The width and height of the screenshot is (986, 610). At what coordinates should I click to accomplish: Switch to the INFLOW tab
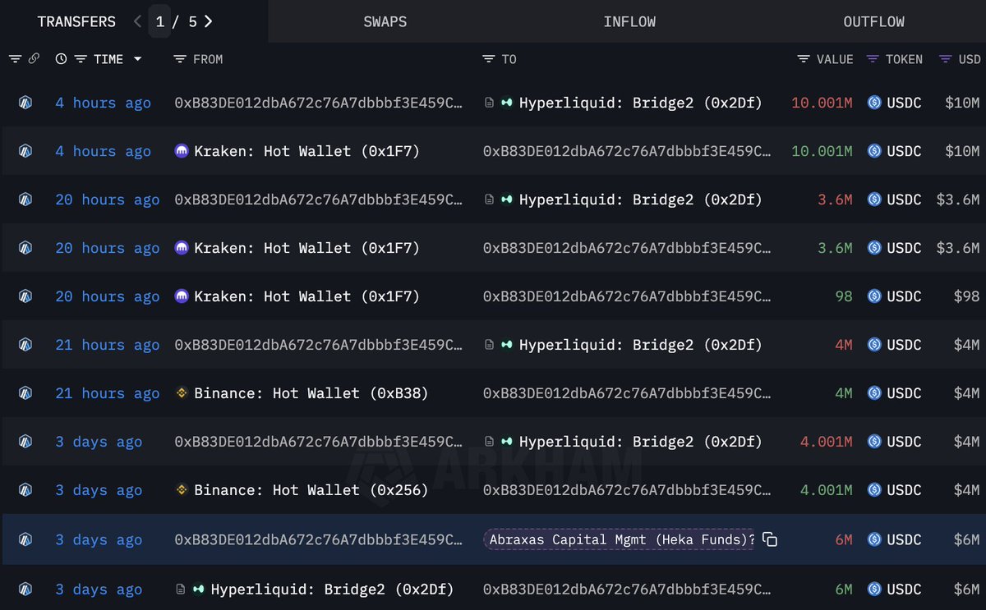629,22
